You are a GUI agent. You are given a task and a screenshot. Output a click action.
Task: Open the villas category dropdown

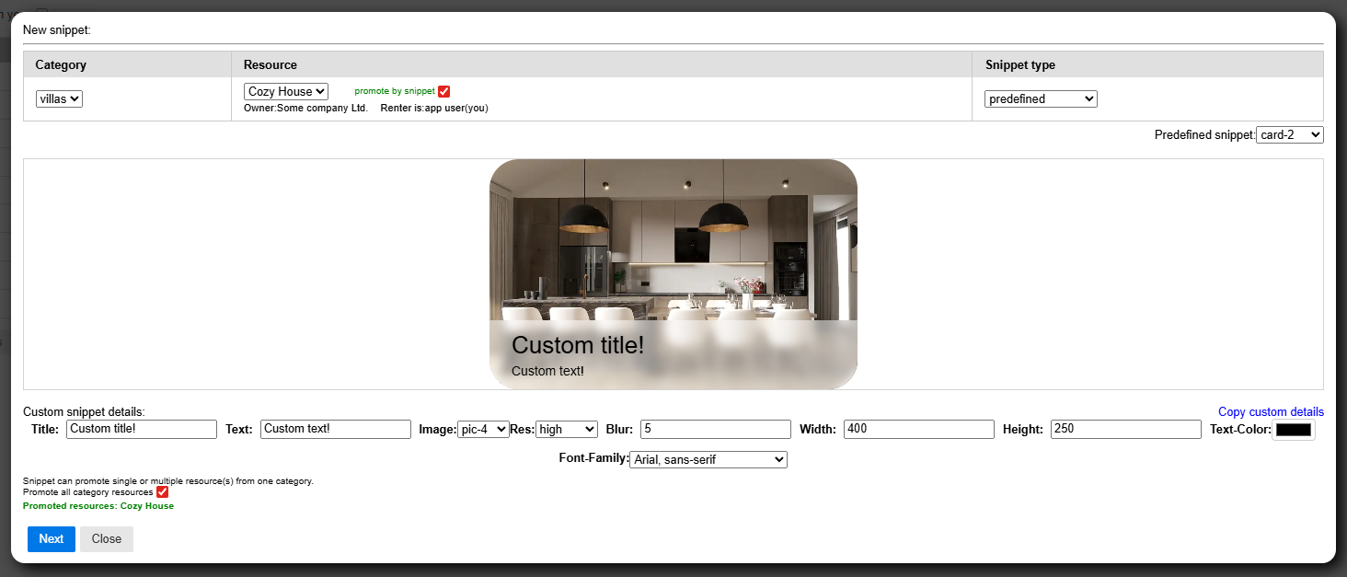pyautogui.click(x=59, y=98)
